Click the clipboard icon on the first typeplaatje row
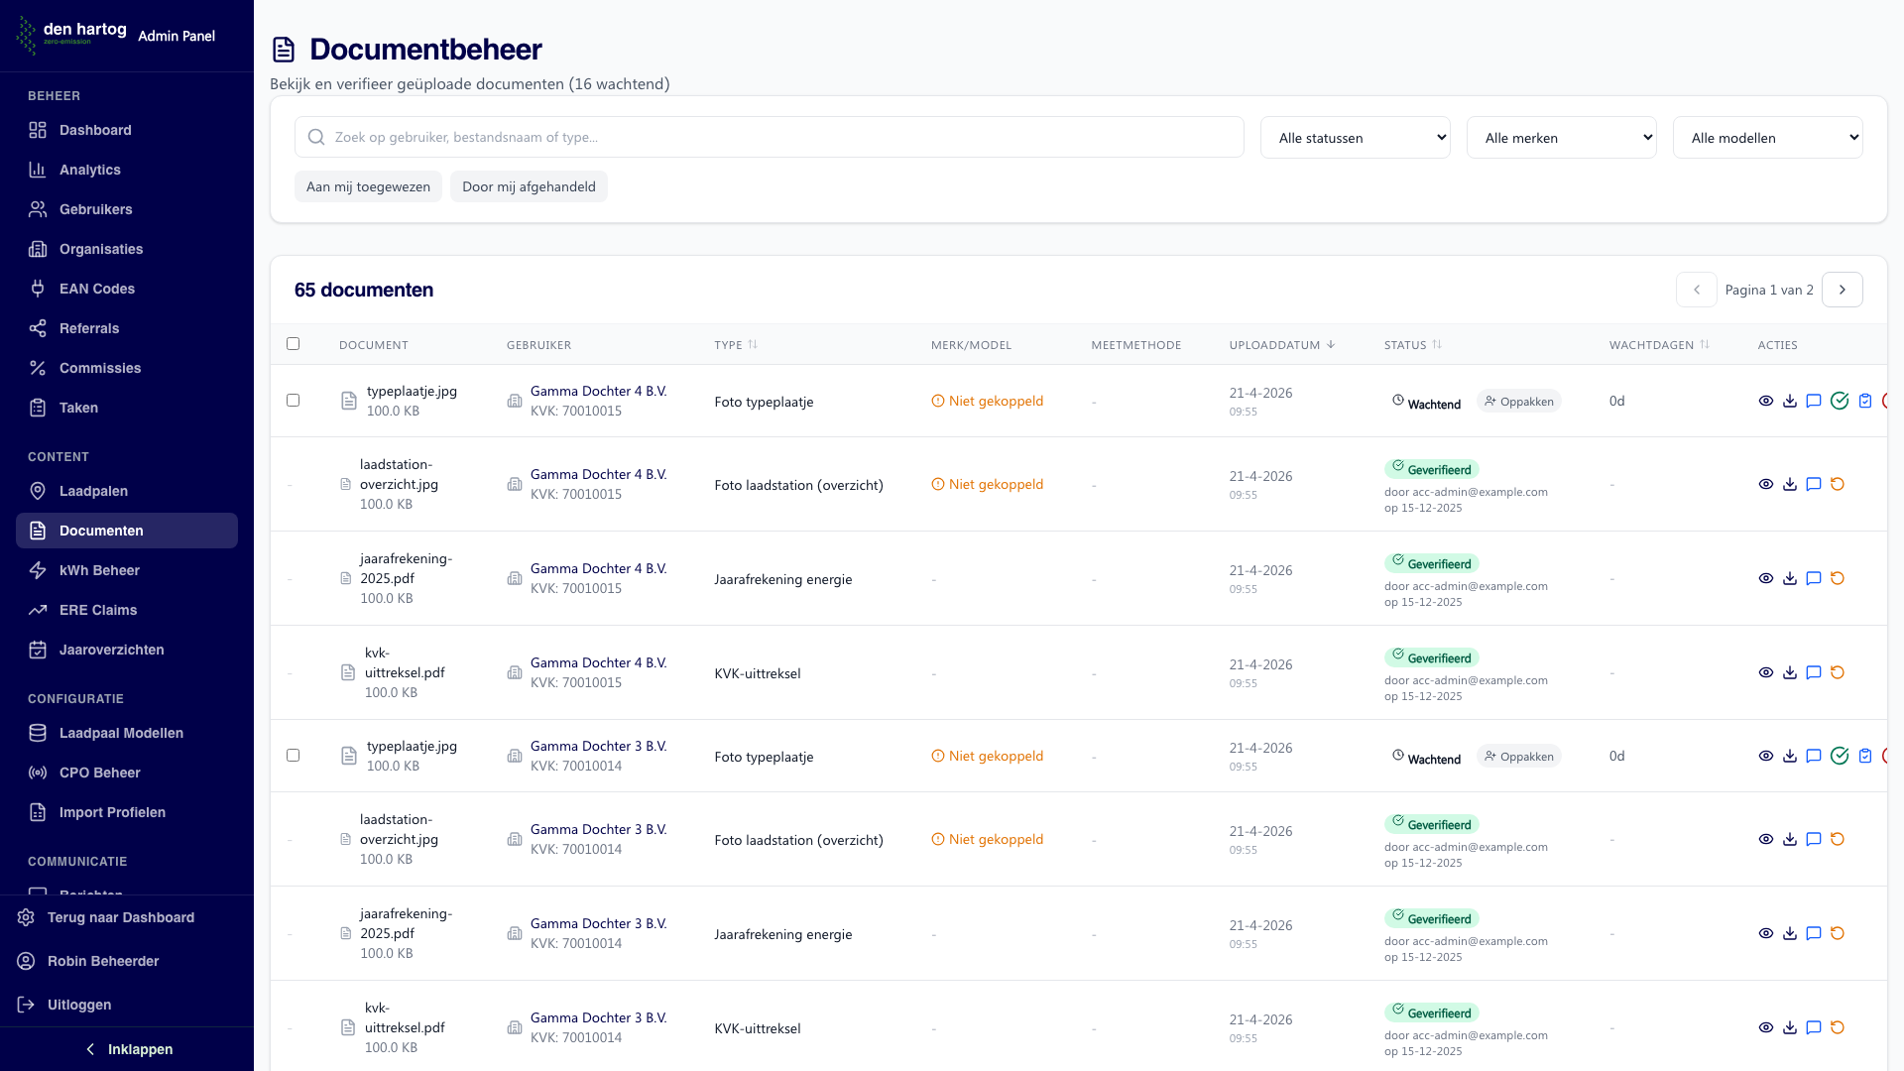Screen dimensions: 1904x1071 pyautogui.click(x=1865, y=401)
